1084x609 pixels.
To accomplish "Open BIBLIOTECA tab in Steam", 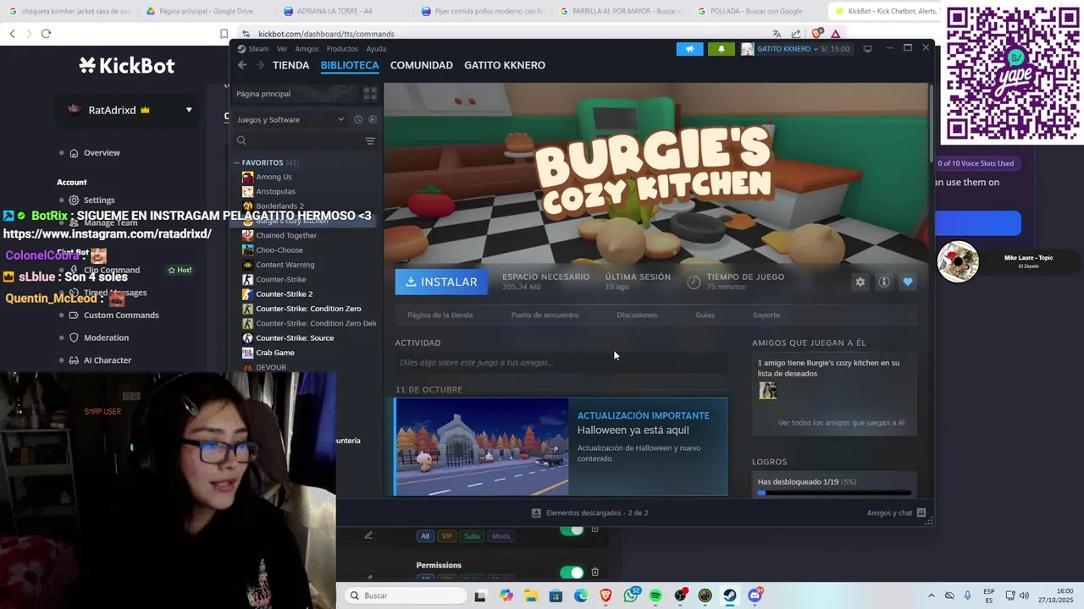I will click(350, 65).
